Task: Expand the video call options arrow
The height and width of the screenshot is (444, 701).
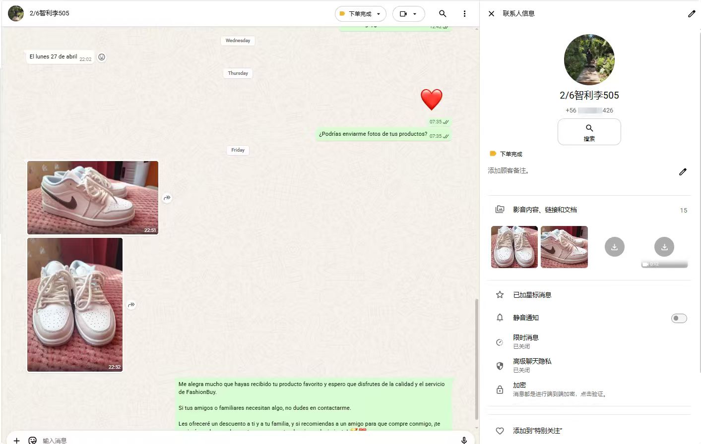Action: pyautogui.click(x=415, y=14)
